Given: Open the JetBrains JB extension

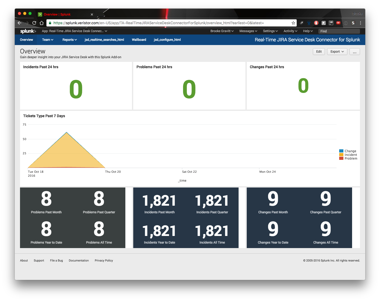Looking at the screenshot, I should (x=331, y=23).
